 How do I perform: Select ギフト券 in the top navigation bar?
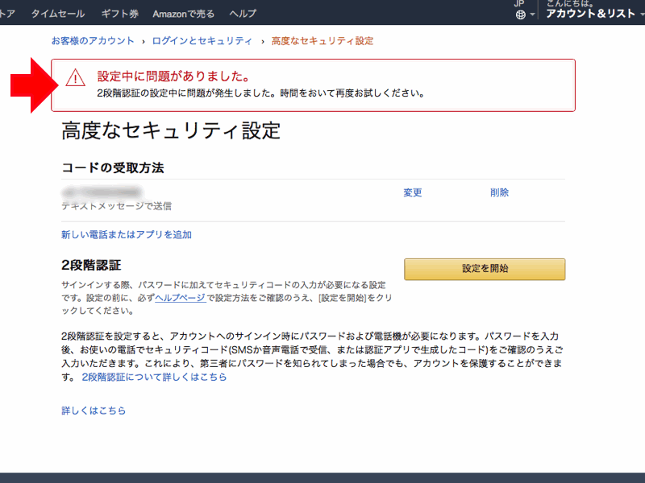tap(119, 14)
